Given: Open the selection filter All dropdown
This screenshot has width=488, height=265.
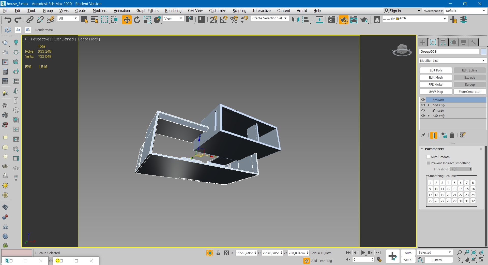Looking at the screenshot, I should pos(68,18).
